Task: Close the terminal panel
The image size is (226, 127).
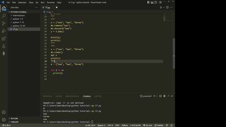Action: coord(172,96)
